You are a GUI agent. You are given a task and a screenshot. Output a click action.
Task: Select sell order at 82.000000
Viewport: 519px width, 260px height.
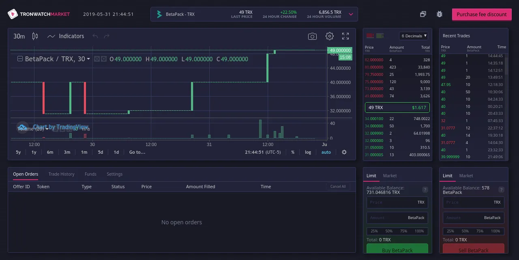pos(397,60)
